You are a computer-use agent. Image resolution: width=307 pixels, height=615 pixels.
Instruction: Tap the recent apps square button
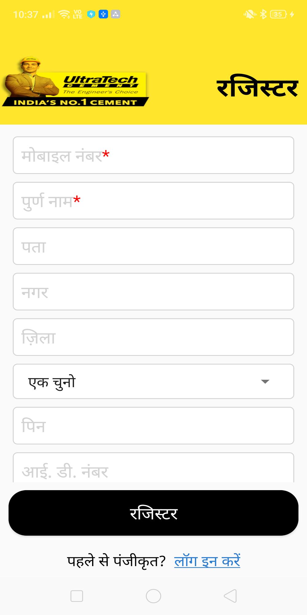click(77, 596)
